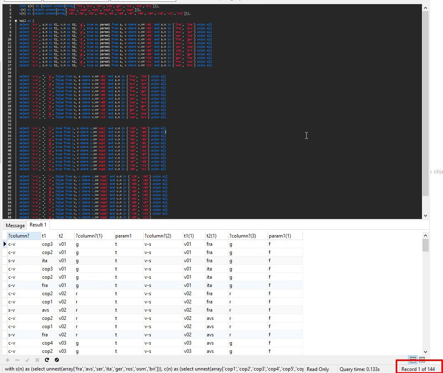Click the results grid scroll up arrow
Image resolution: width=443 pixels, height=373 pixels.
[x=425, y=235]
